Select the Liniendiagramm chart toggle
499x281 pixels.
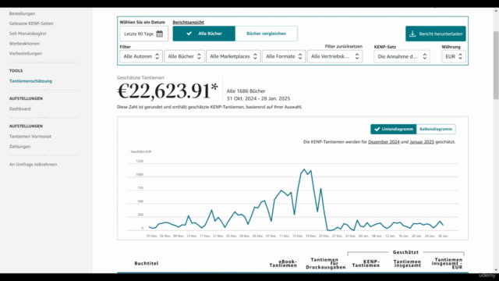tap(393, 129)
